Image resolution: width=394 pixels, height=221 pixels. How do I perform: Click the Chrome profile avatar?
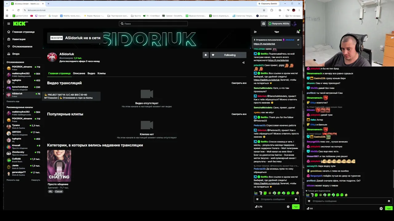[x=294, y=10]
